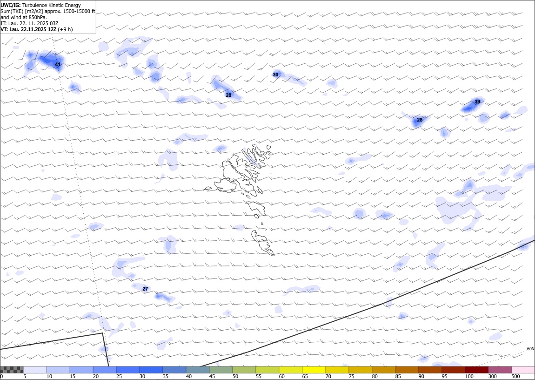Pick the 10–15 light blue legend swatch

[58, 370]
